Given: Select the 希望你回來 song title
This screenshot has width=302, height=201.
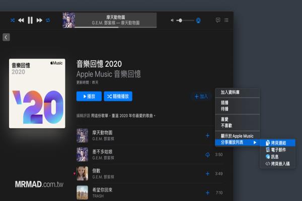Looking at the screenshot, I should pos(102,190).
